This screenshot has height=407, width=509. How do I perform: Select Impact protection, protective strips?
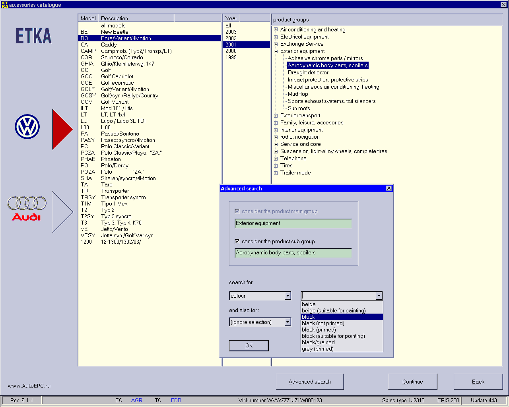point(328,79)
